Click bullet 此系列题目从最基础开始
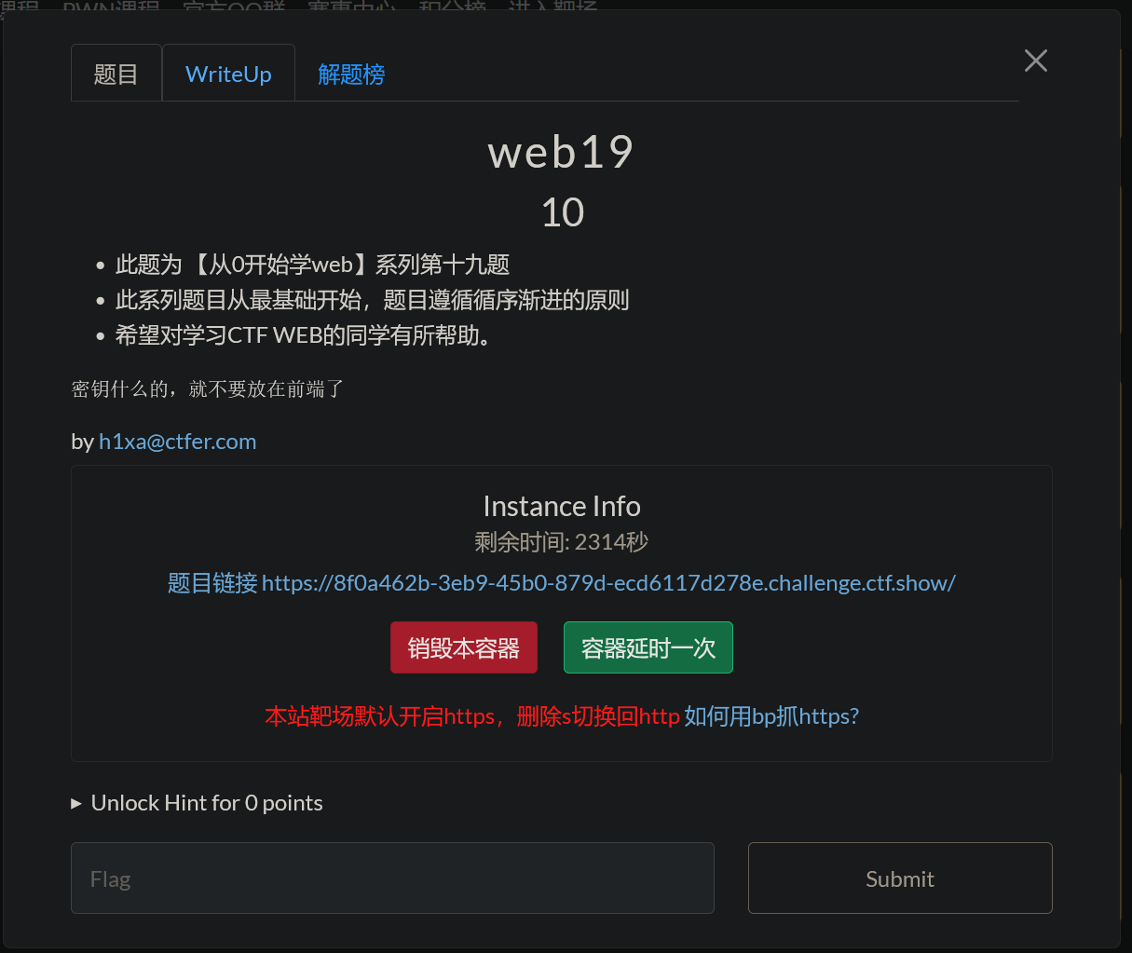The width and height of the screenshot is (1132, 953). [x=372, y=300]
